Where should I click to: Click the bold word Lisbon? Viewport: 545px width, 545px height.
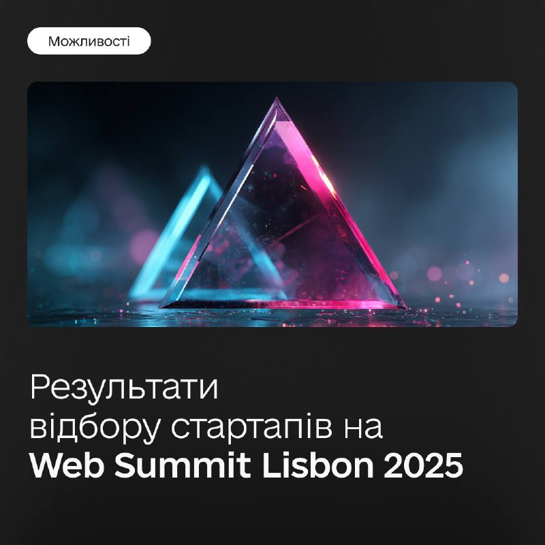[317, 465]
